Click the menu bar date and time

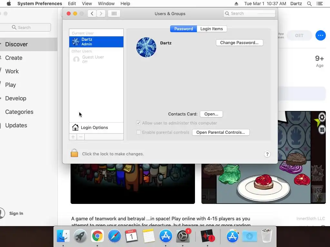(x=265, y=4)
